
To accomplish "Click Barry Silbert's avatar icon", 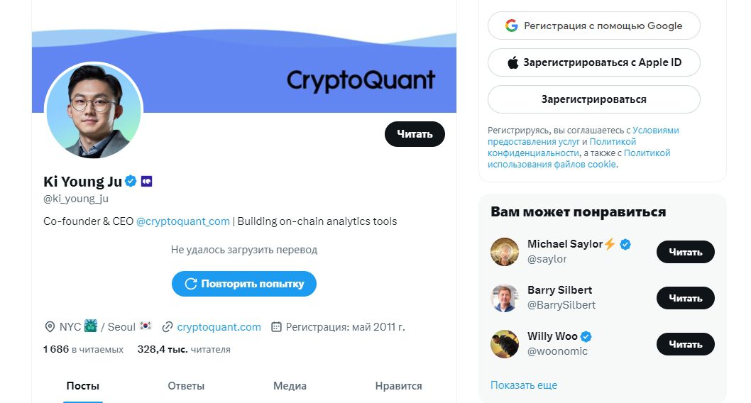I will [505, 298].
